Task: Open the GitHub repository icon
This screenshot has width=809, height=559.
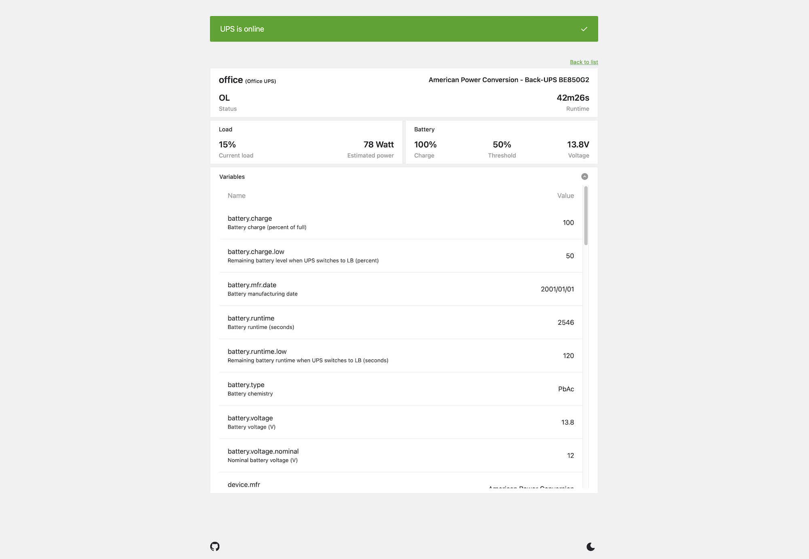Action: pyautogui.click(x=215, y=546)
